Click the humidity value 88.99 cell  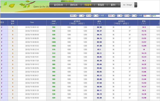[x=99, y=87]
